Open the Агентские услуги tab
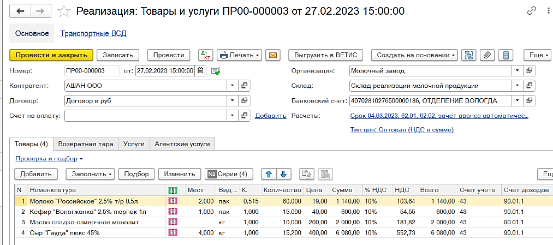The image size is (553, 245). (x=183, y=144)
